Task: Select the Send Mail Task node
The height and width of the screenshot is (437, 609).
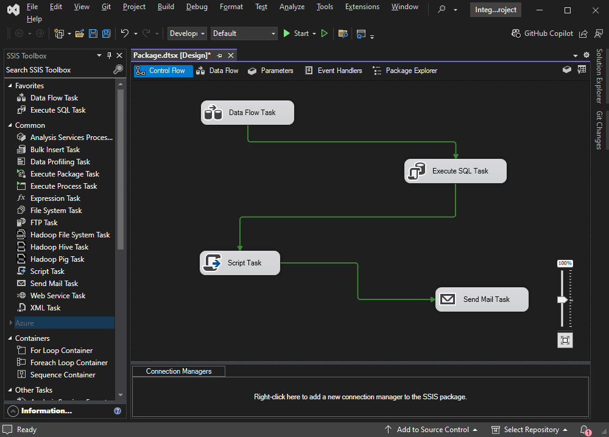Action: tap(482, 299)
